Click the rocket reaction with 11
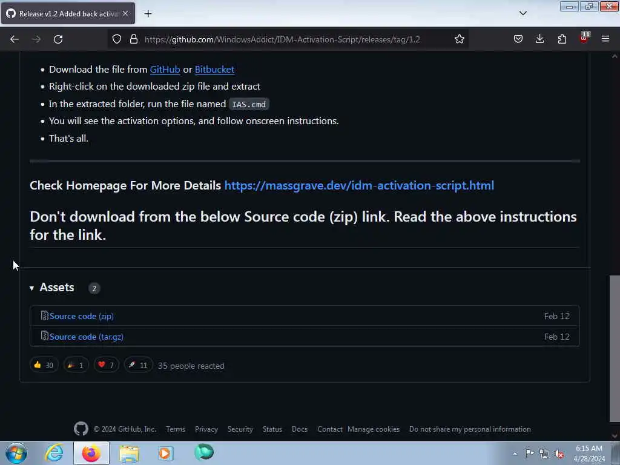Viewport: 620px width, 465px height. coord(138,365)
